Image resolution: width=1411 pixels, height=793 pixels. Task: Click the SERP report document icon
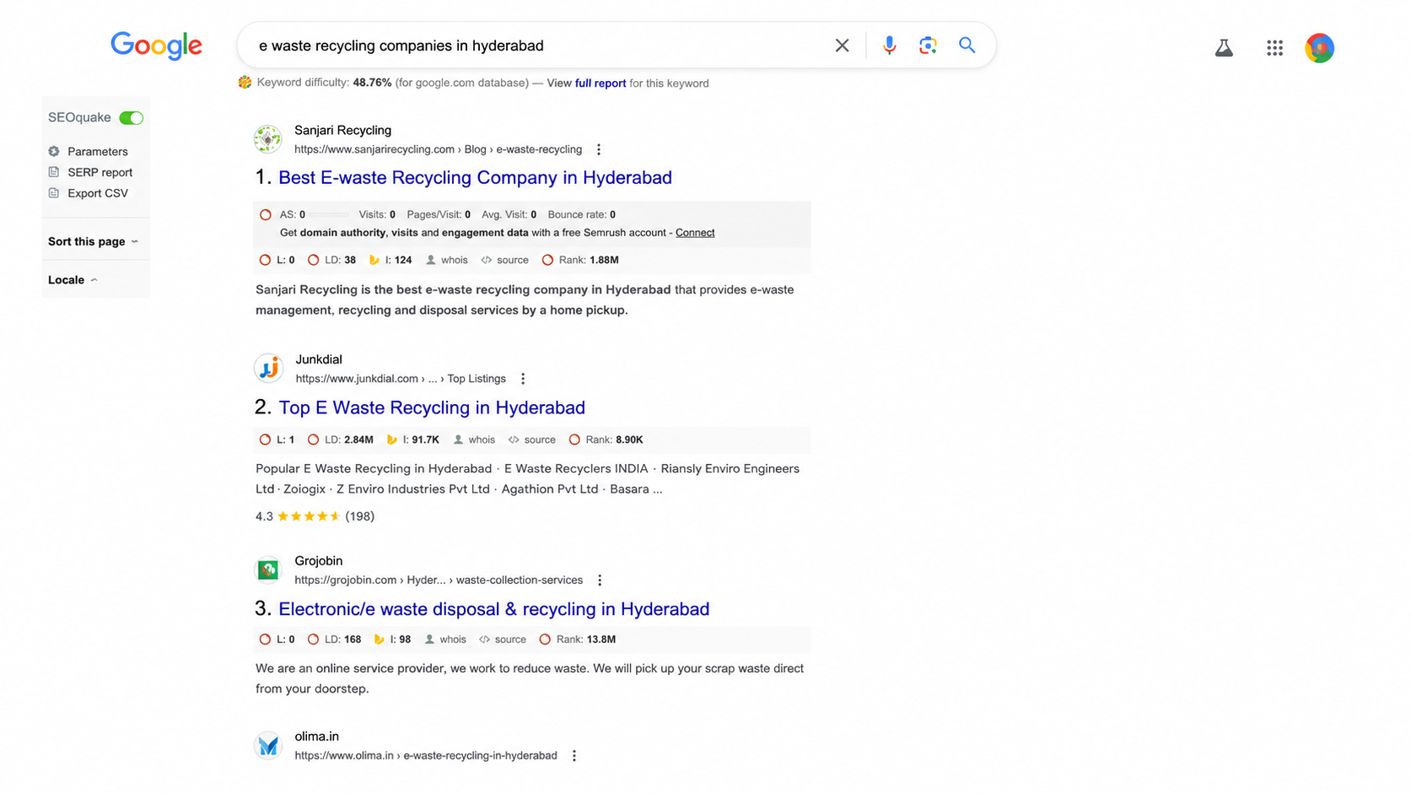(54, 172)
